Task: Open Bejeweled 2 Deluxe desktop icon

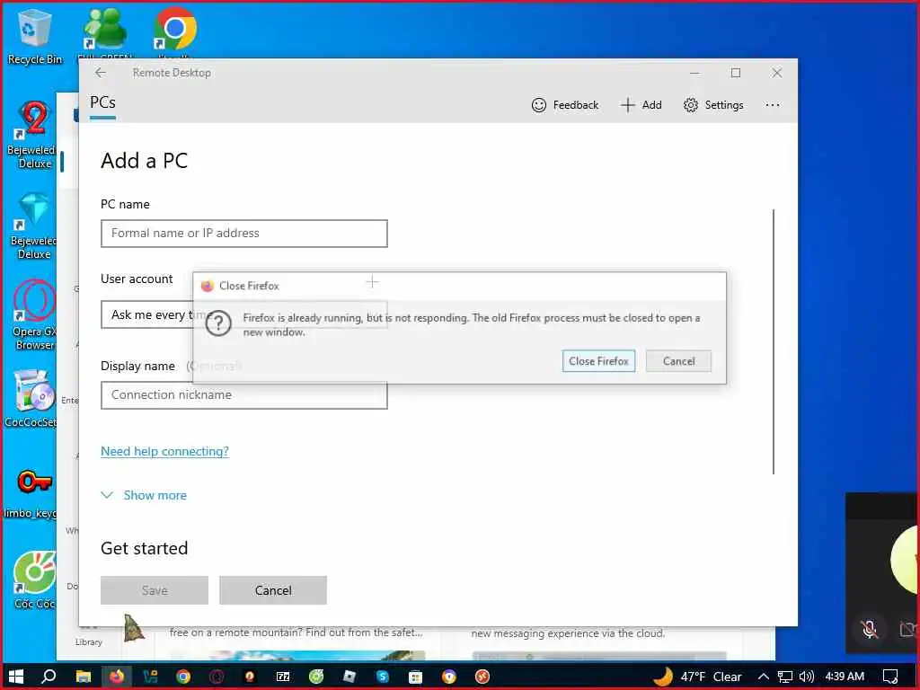Action: (32, 135)
